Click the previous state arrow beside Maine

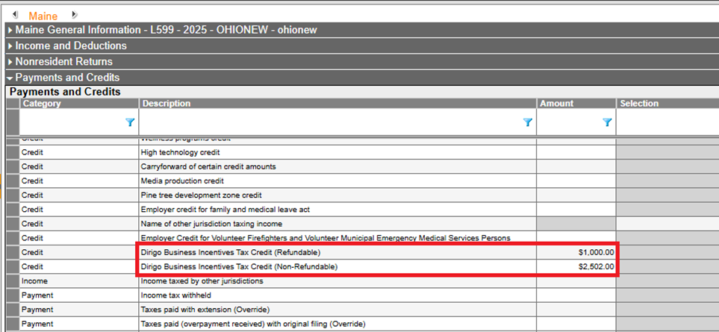click(x=15, y=15)
